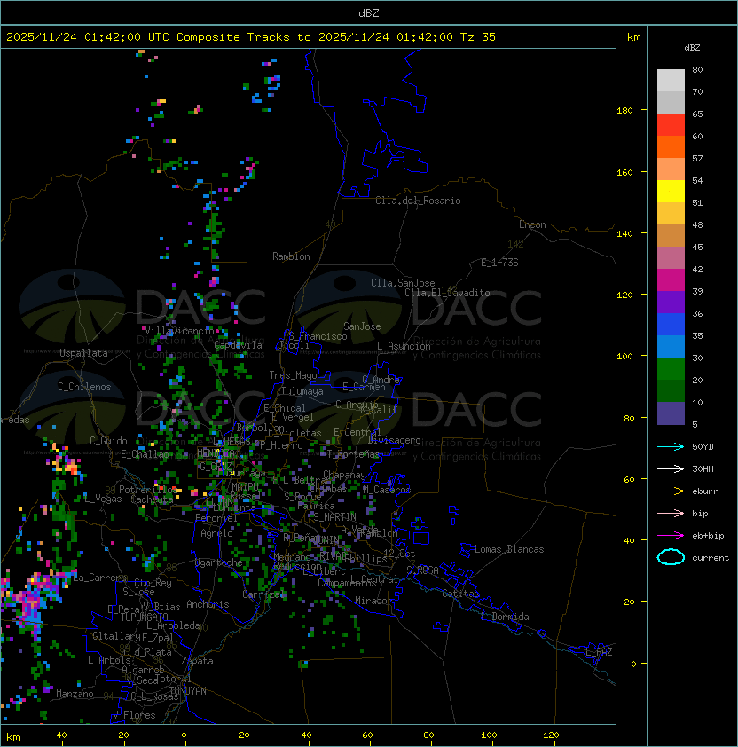Screen dimensions: 738x747
Task: Pick the light gray swatch below the 80 label
Action: click(x=671, y=81)
